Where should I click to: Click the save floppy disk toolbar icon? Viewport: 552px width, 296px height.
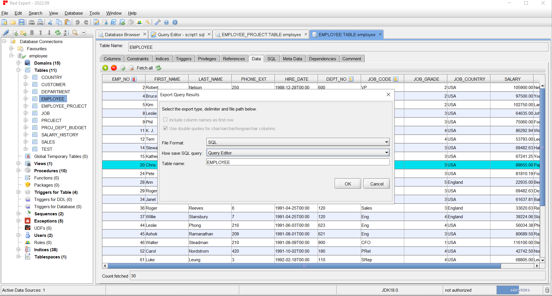tap(22, 22)
